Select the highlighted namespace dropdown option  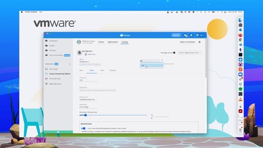coord(152,65)
